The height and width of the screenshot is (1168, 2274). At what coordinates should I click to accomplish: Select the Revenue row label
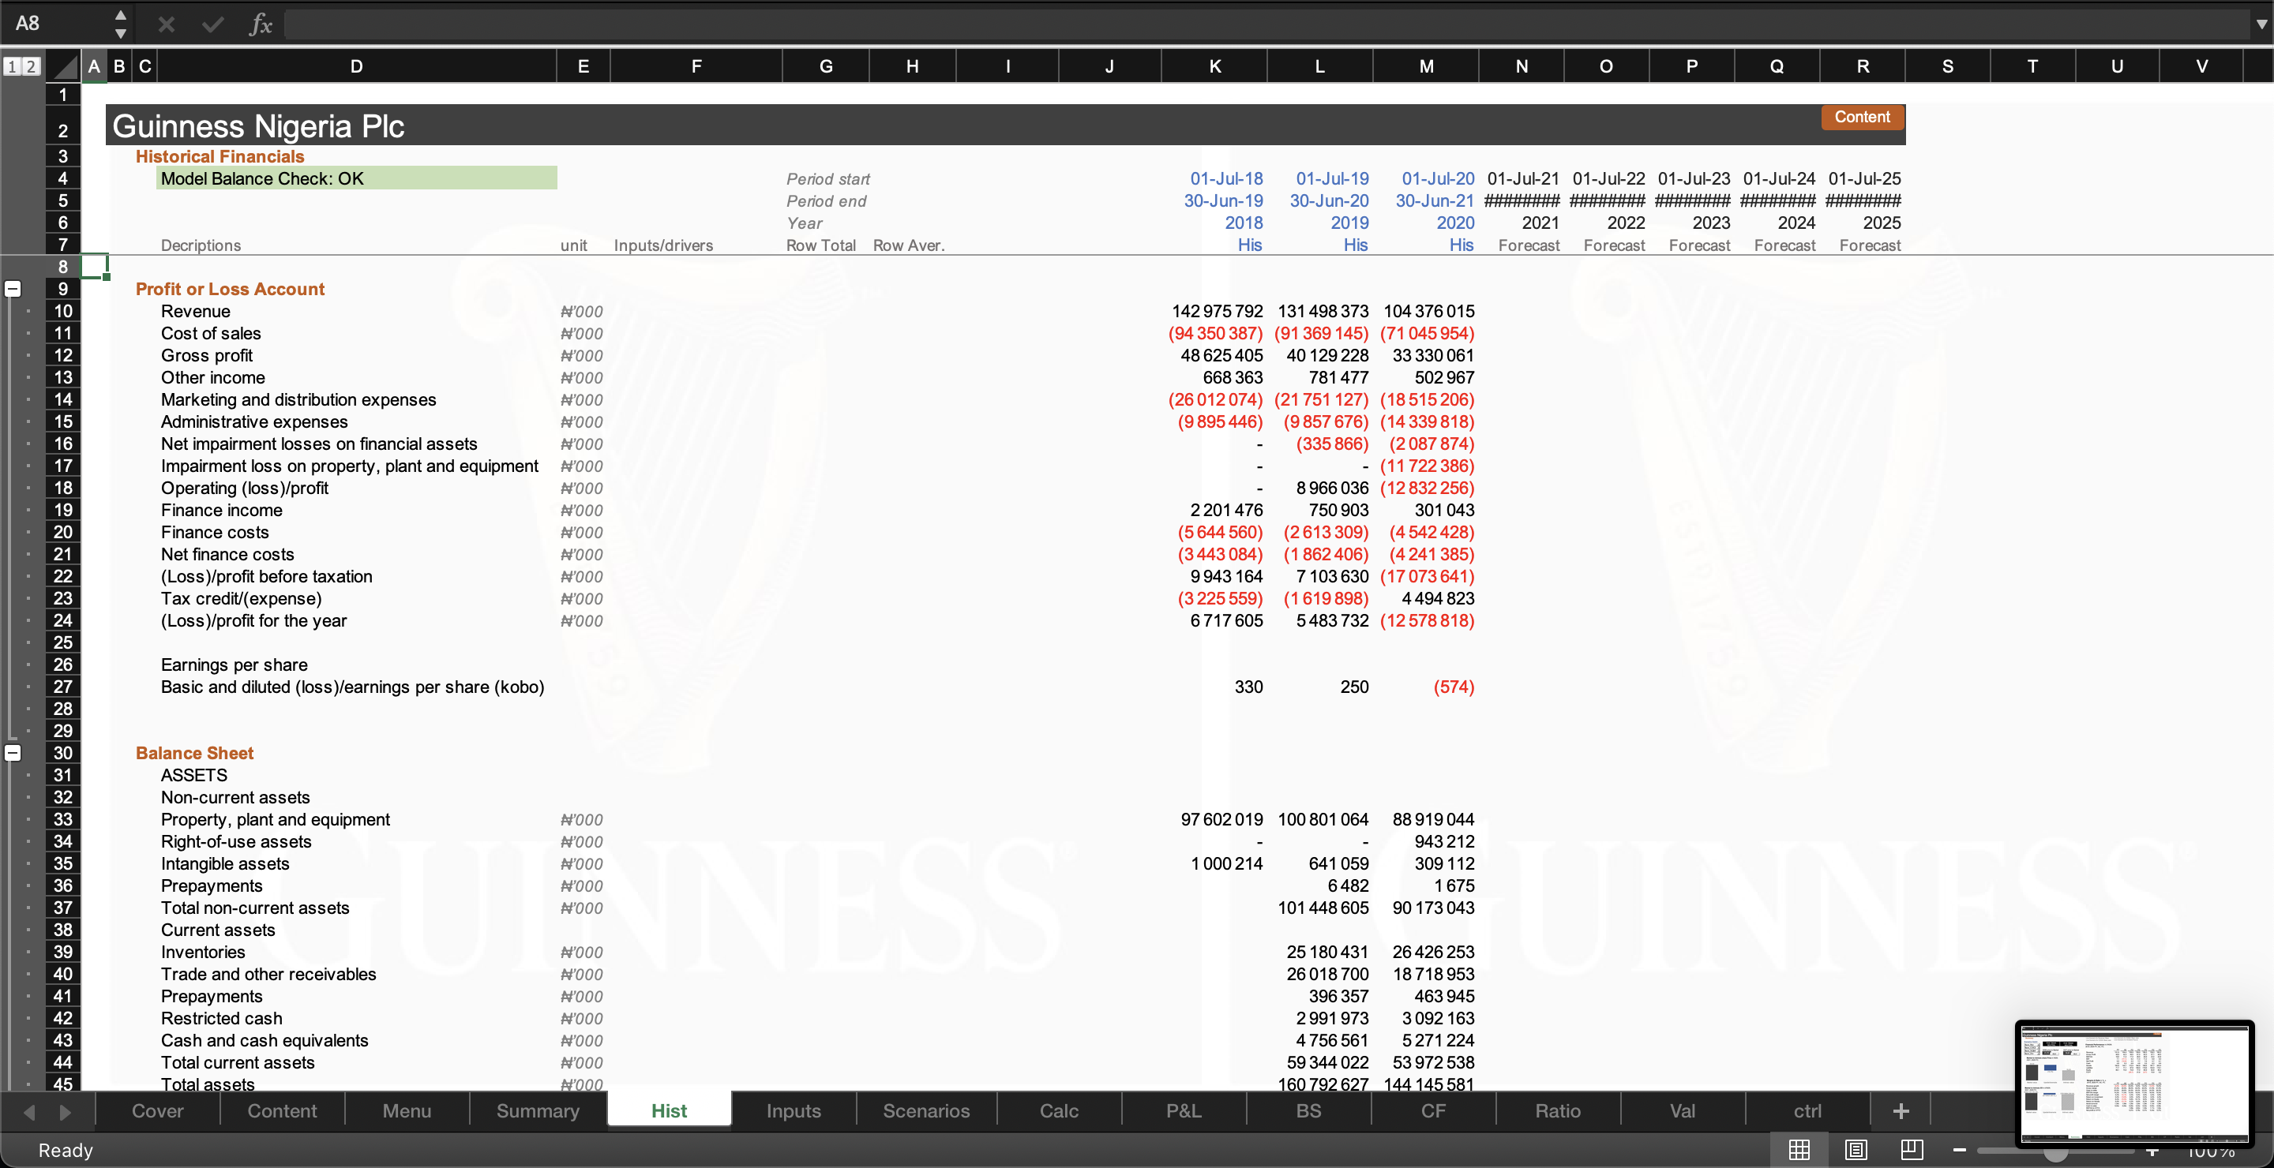pos(195,310)
